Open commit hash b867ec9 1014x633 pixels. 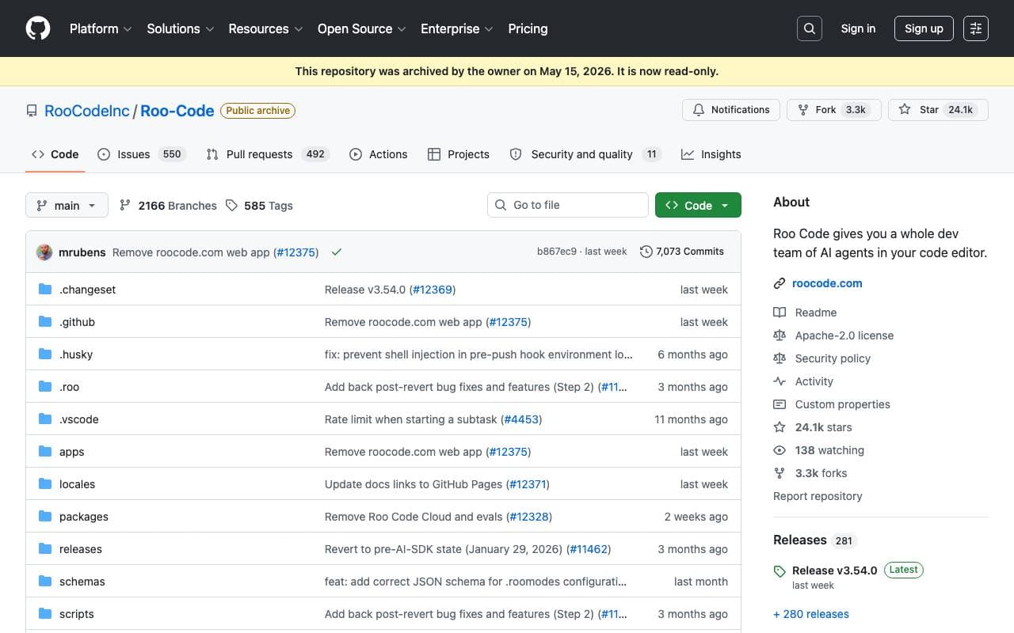pos(557,252)
